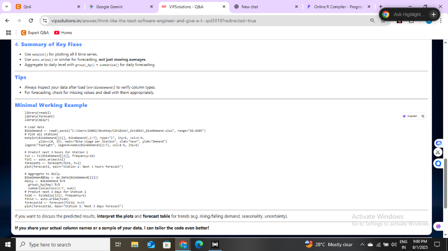Open the notification center icon
The width and height of the screenshot is (448, 251).
click(x=437, y=244)
